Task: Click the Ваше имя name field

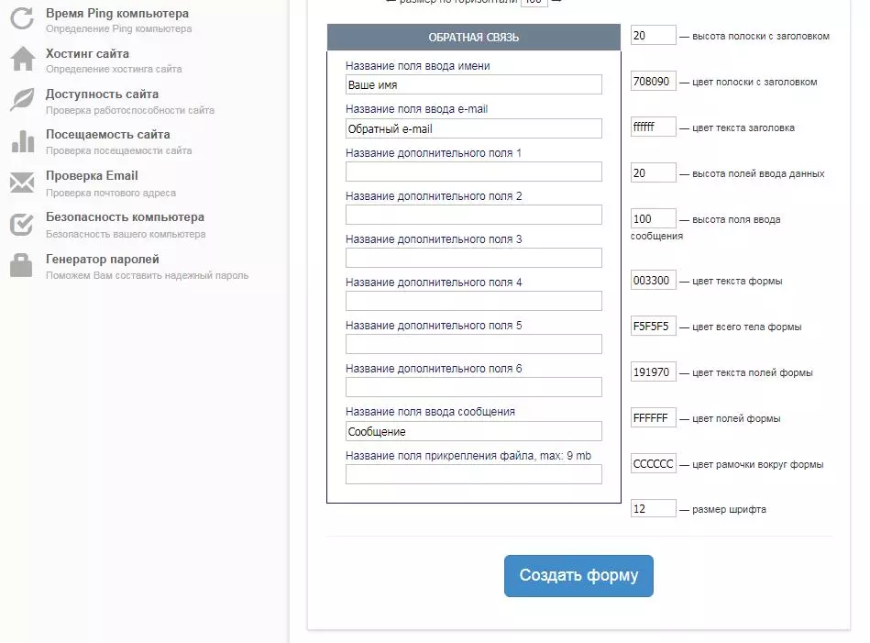Action: (x=474, y=85)
